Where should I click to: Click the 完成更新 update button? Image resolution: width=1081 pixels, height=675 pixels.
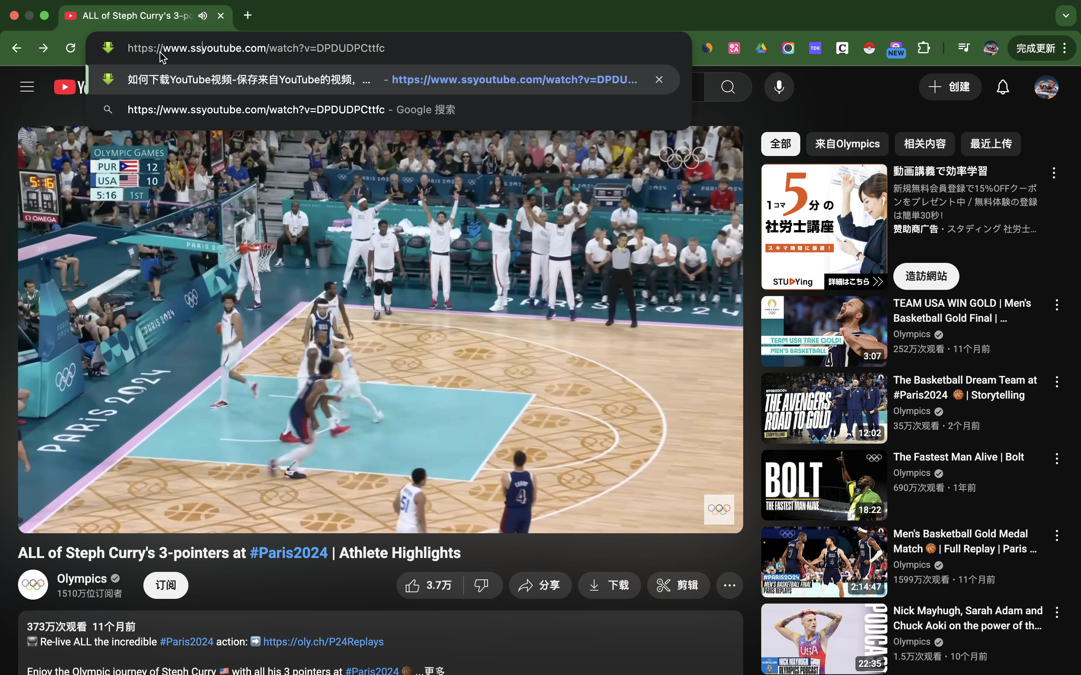(1041, 48)
